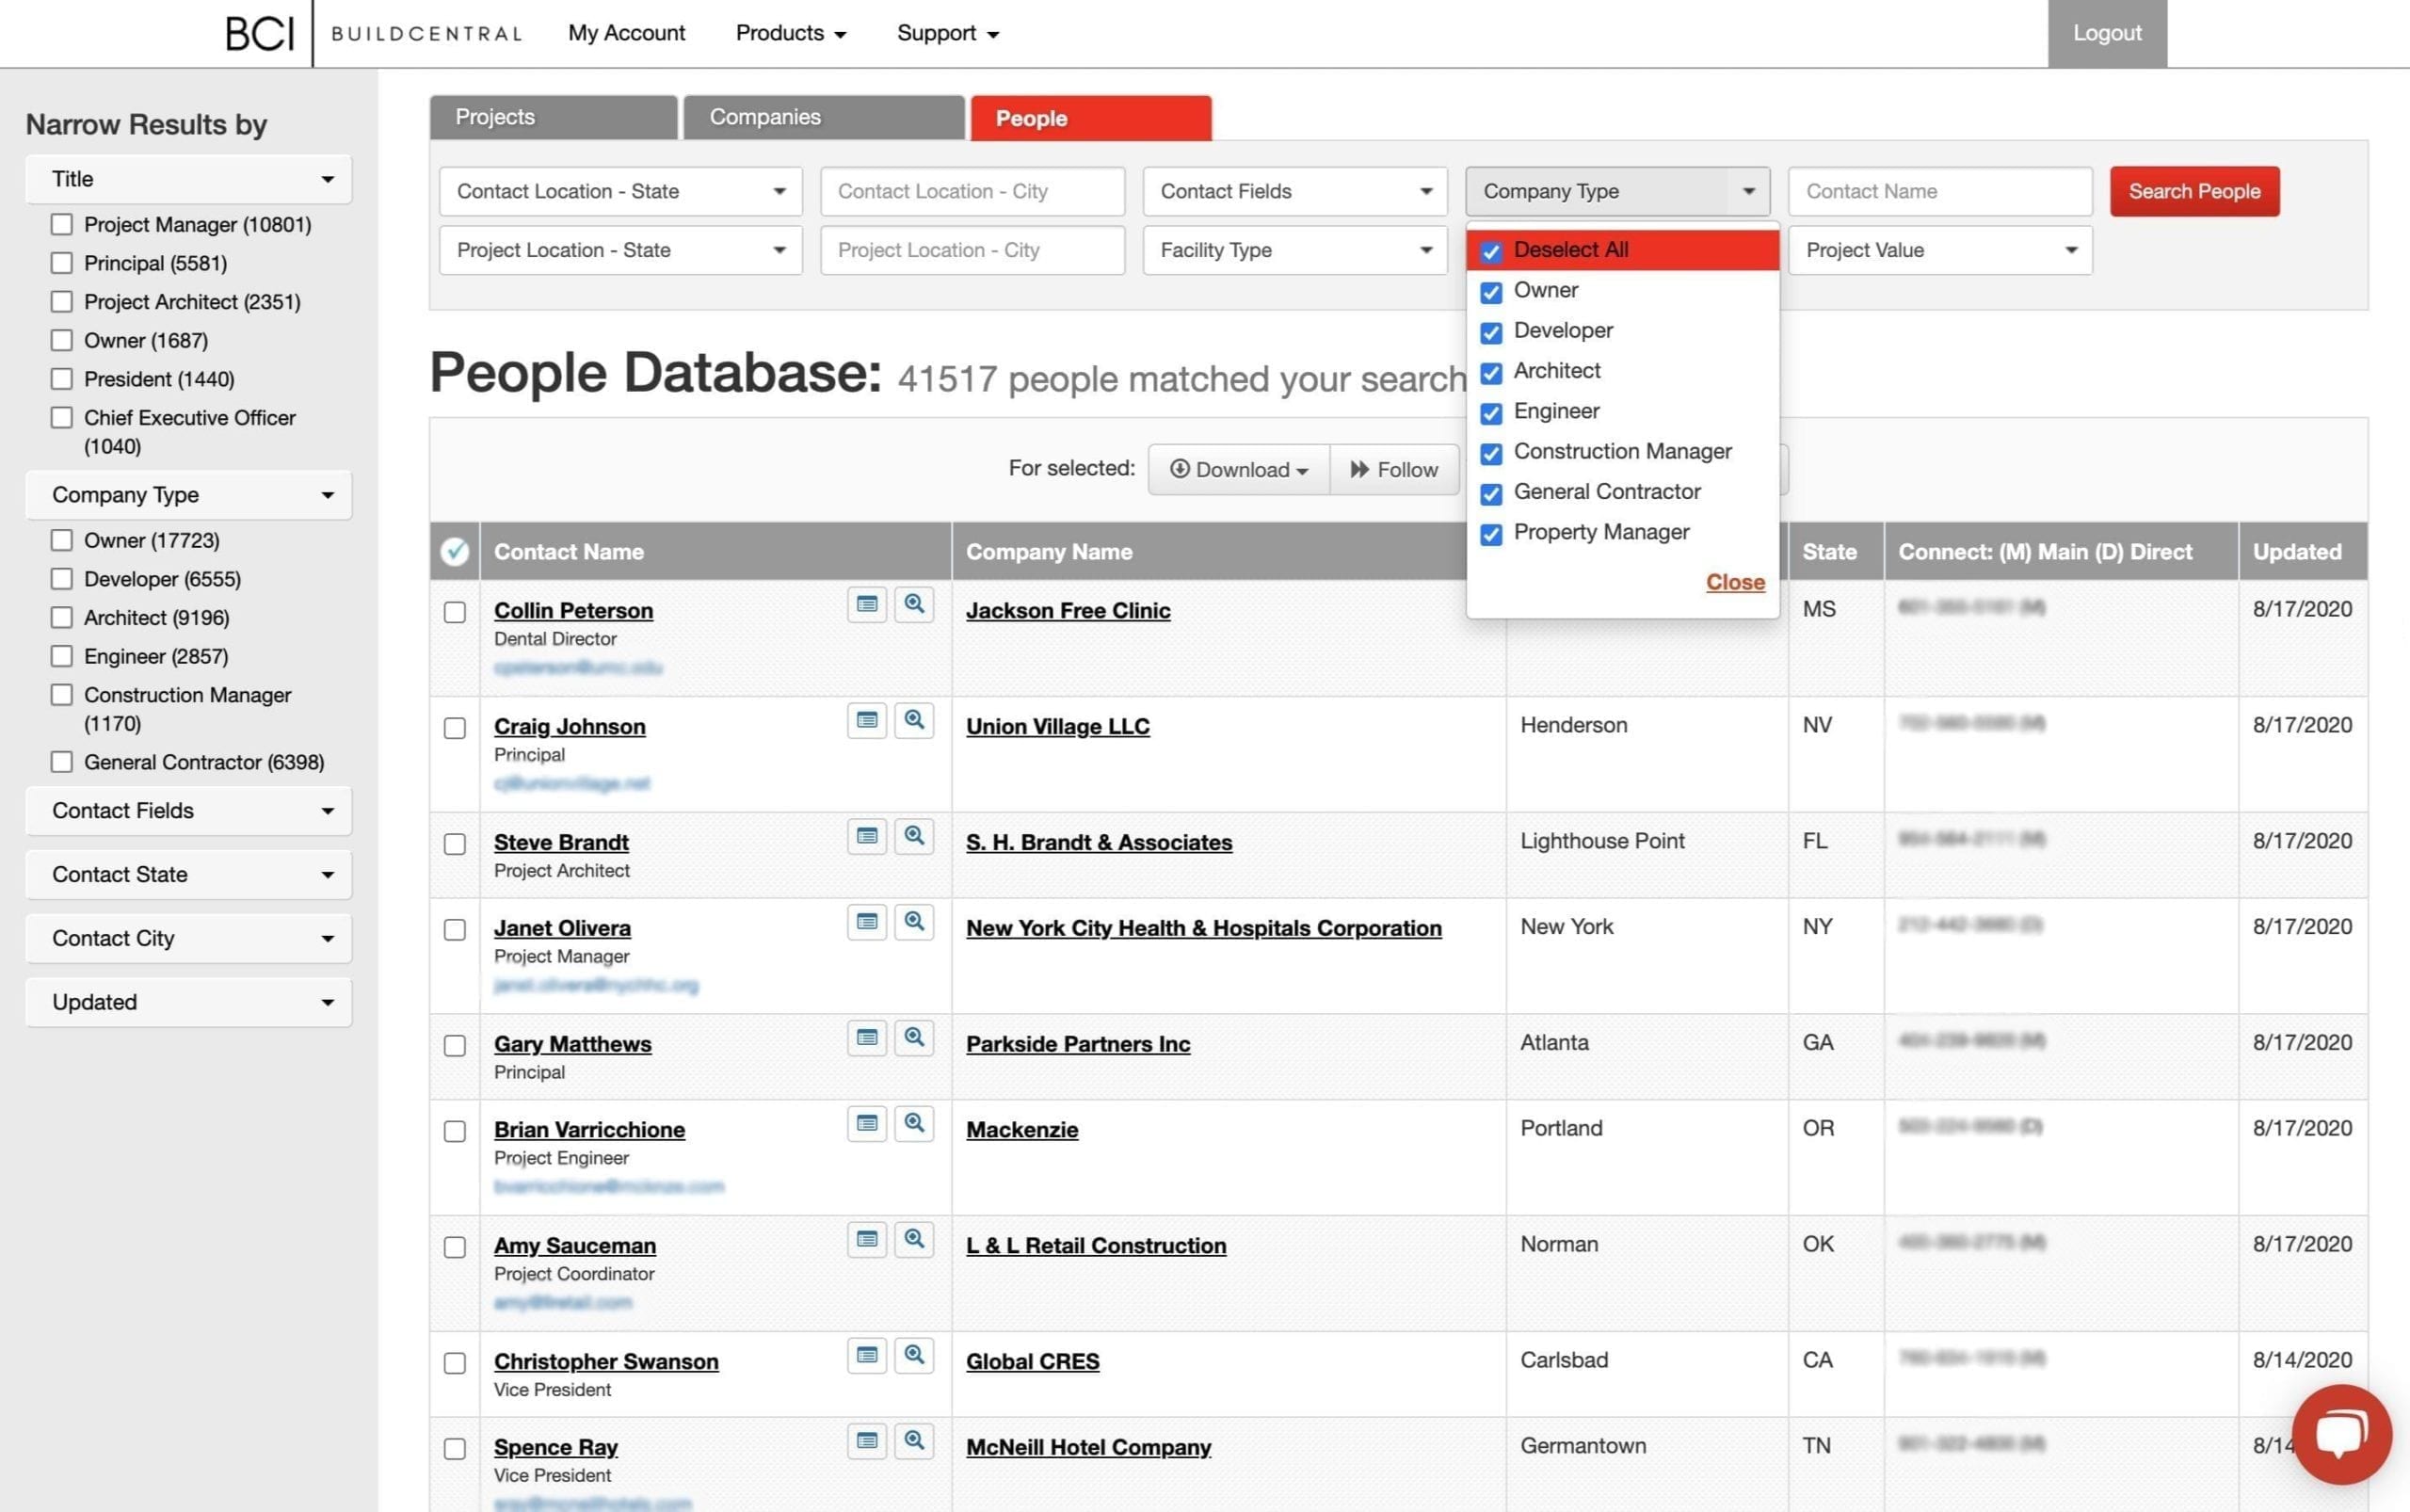Uncheck Owner in Company Type dropdown list

click(x=1491, y=292)
